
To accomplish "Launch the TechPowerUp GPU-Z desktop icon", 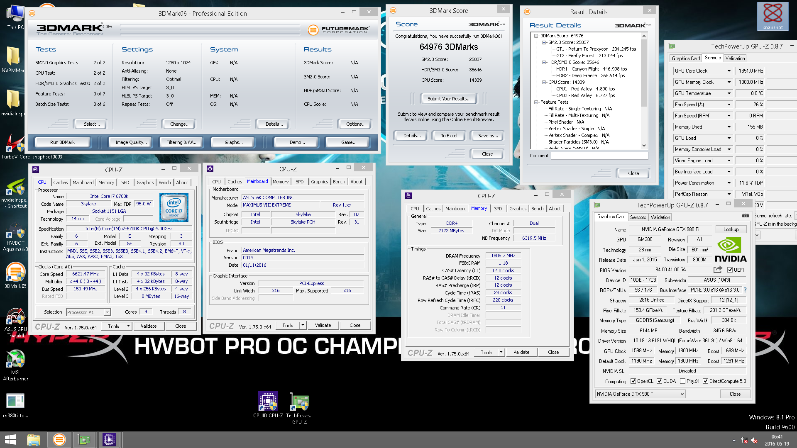I will [299, 408].
